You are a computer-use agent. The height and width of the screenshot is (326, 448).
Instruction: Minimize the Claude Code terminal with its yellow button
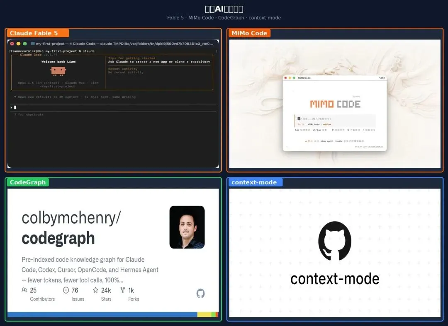click(18, 43)
